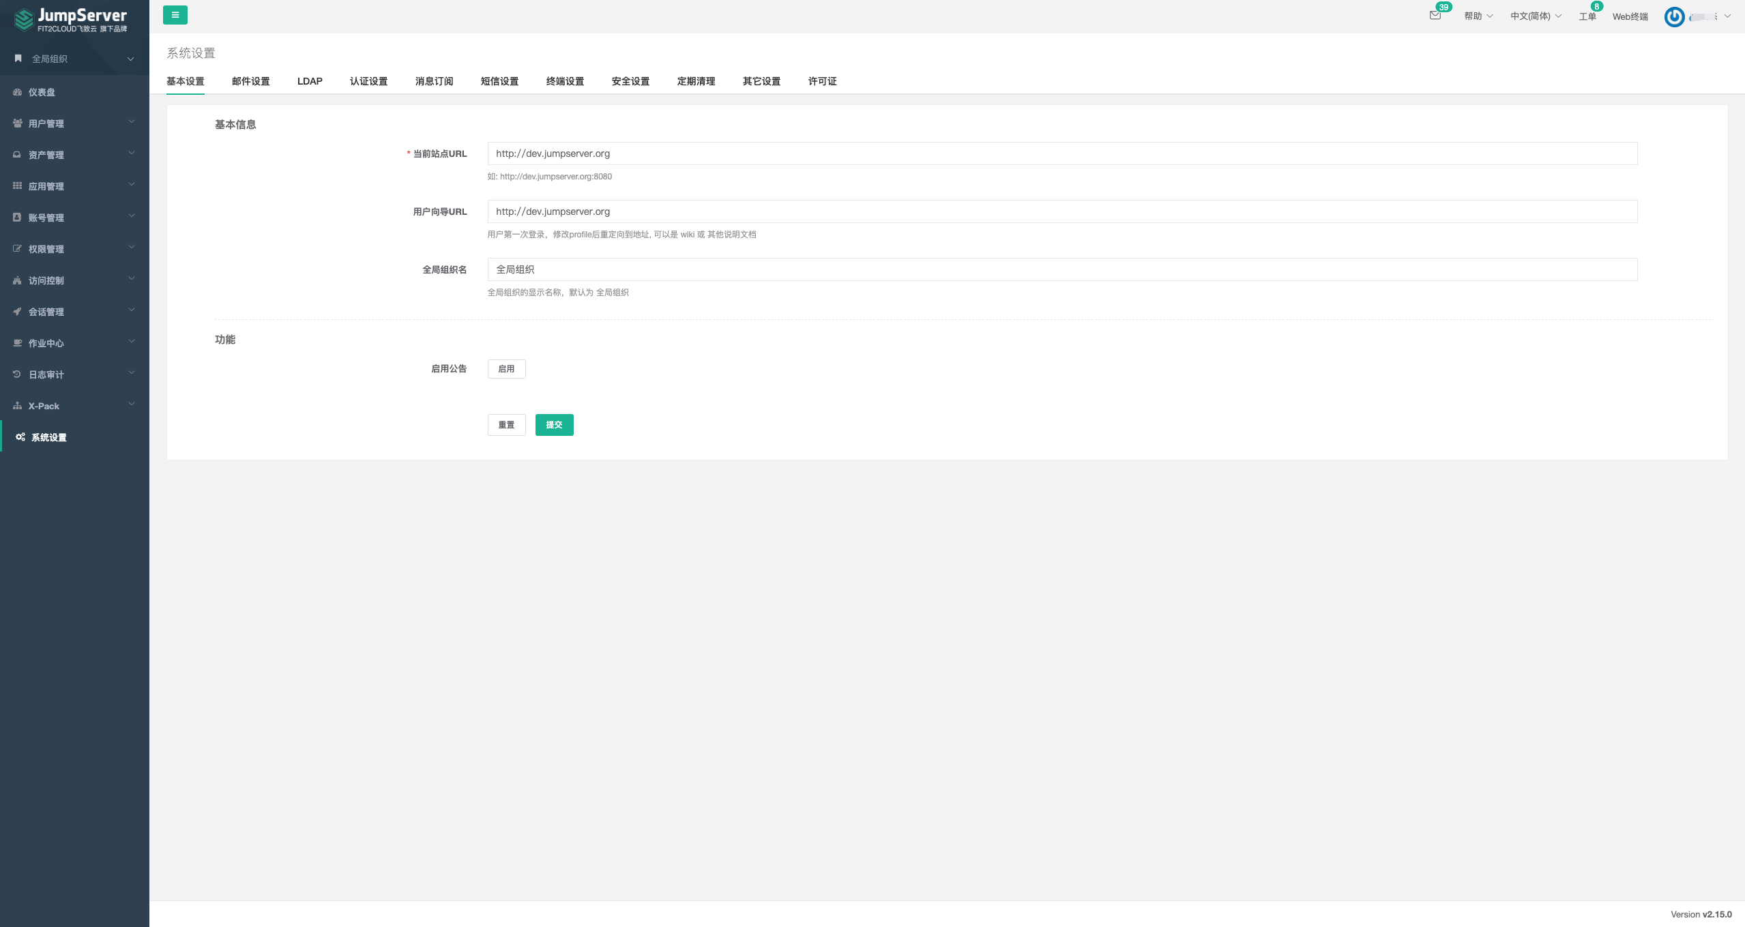Open the 中文(简体) language dropdown
1745x927 pixels.
pyautogui.click(x=1536, y=16)
